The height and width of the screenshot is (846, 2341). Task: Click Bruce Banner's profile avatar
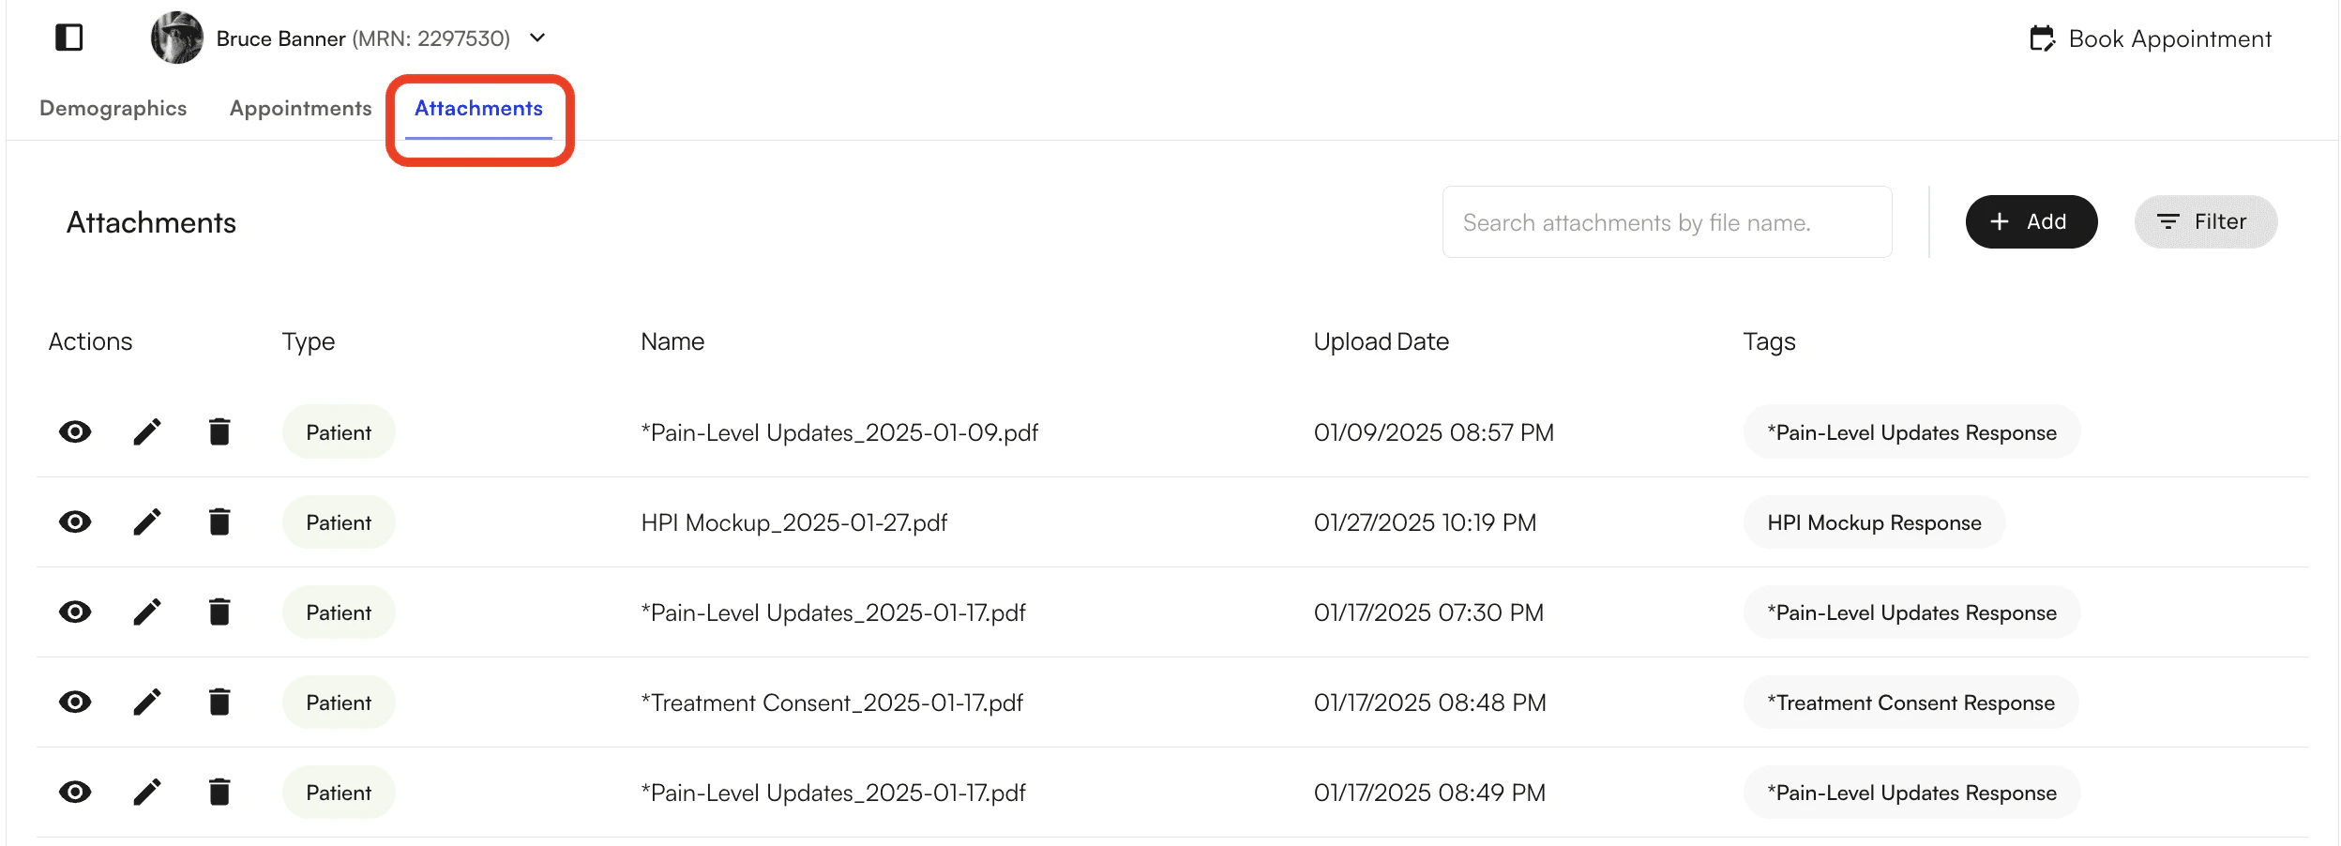click(177, 38)
